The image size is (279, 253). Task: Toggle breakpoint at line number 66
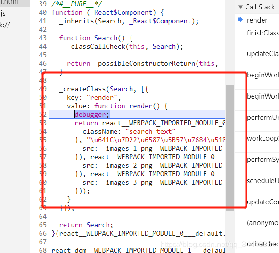click(43, 233)
